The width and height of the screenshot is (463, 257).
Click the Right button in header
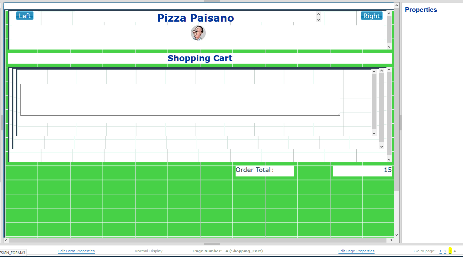(x=372, y=16)
